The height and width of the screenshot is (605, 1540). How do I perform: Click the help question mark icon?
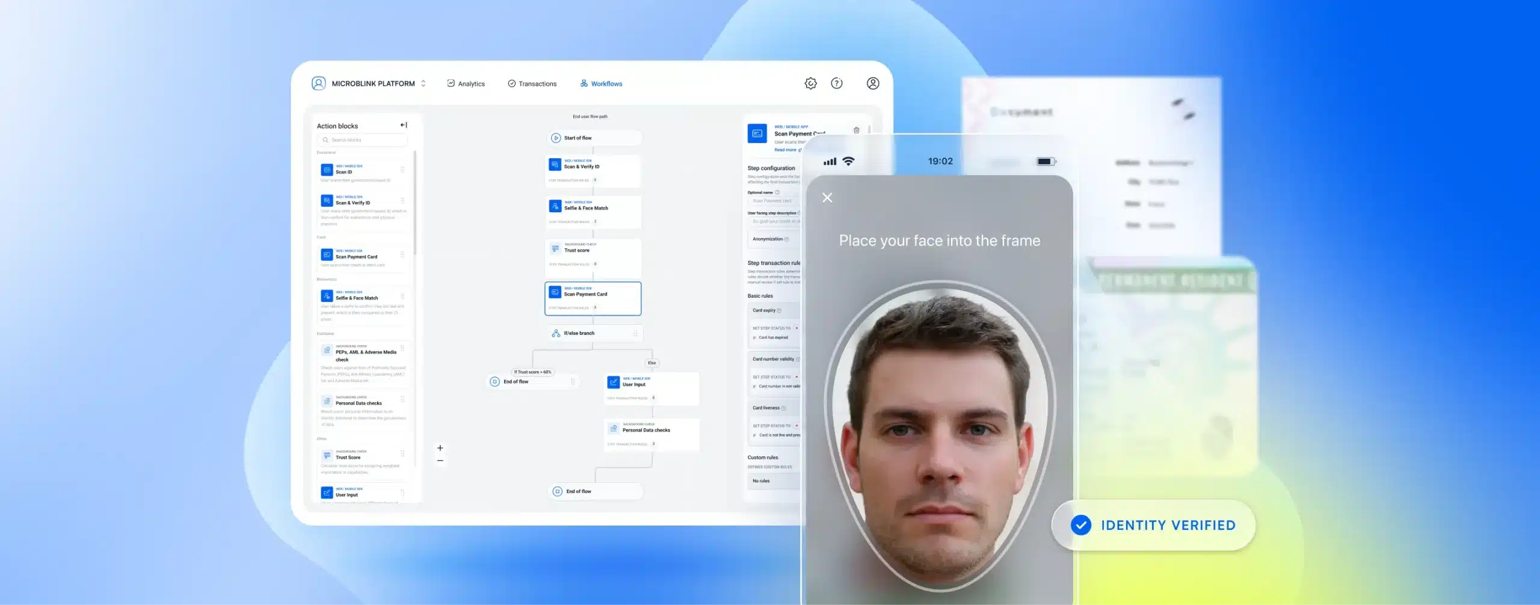click(837, 84)
